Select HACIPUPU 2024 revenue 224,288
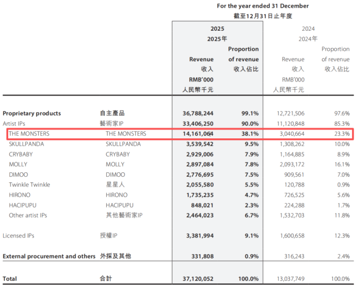 pyautogui.click(x=294, y=205)
